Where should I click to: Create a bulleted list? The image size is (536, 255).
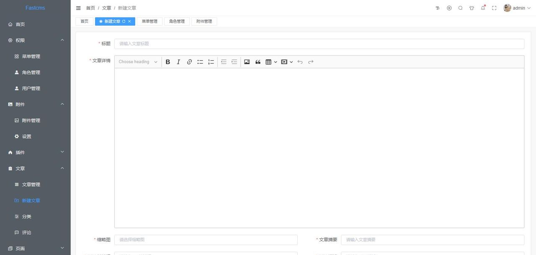tap(200, 61)
